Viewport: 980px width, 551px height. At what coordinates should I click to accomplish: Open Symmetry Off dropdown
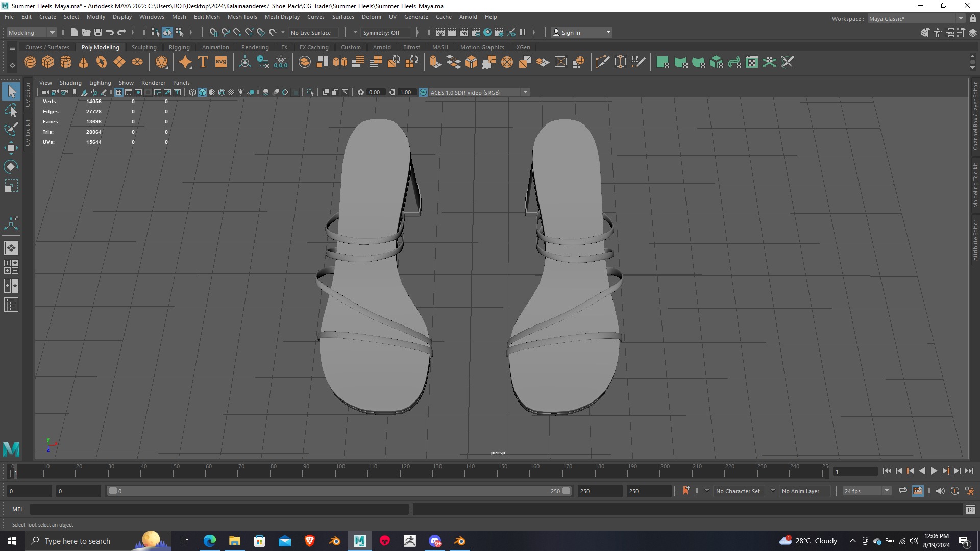click(386, 32)
